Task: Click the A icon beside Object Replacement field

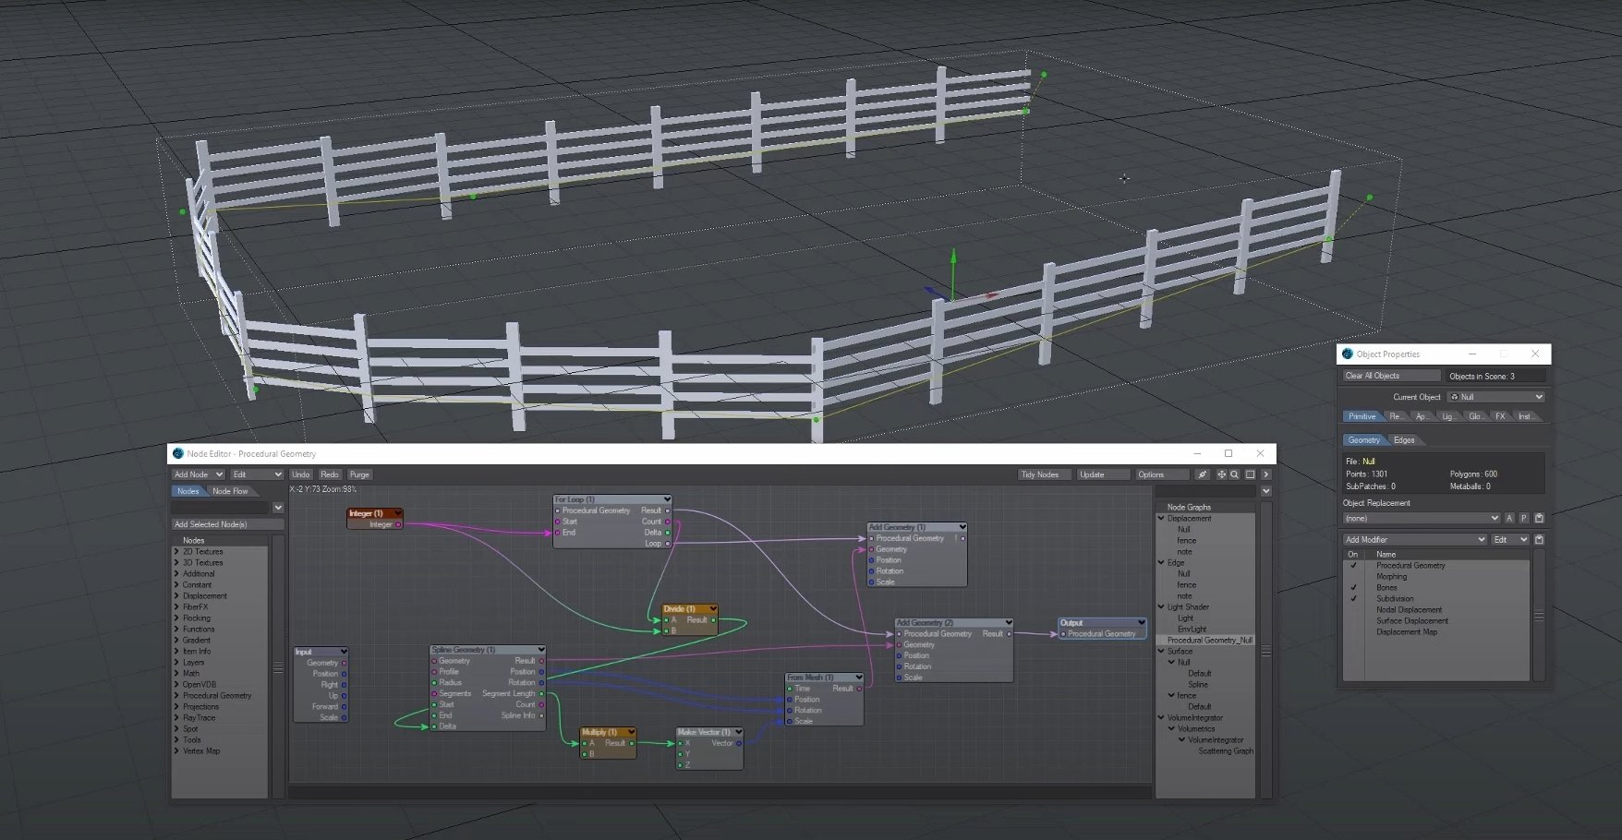Action: (1509, 518)
